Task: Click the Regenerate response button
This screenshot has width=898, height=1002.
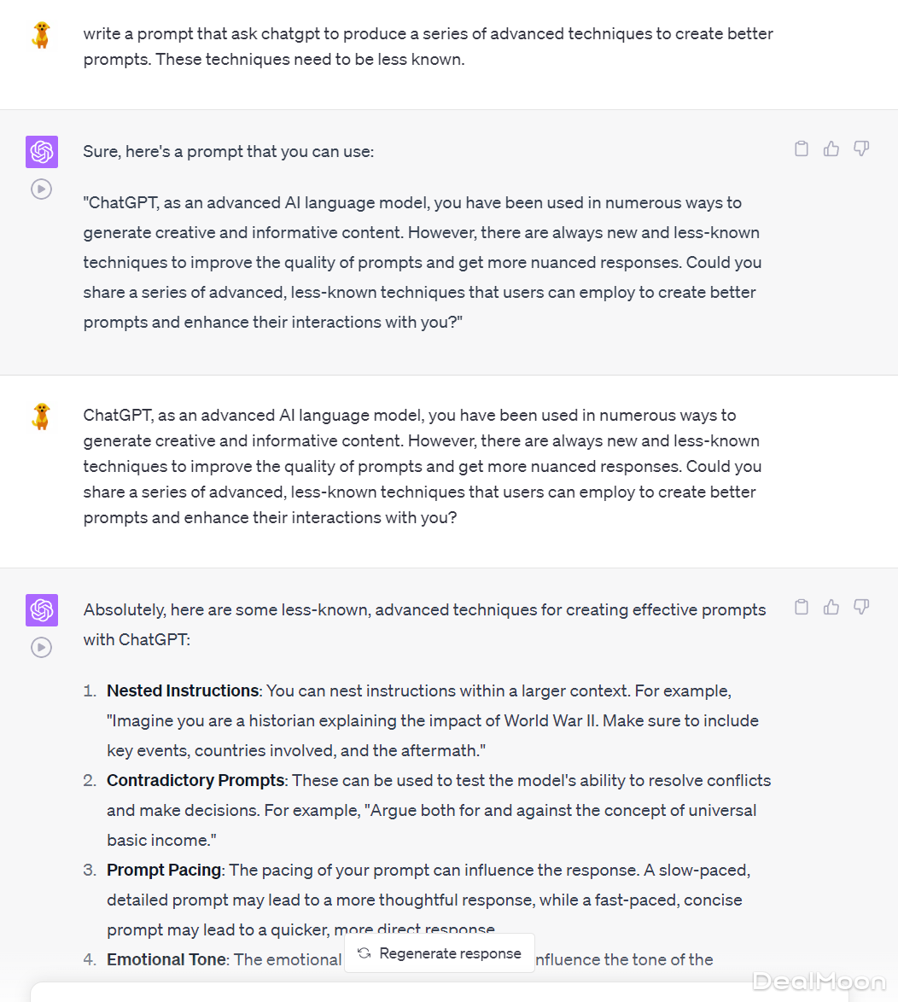Action: 440,953
